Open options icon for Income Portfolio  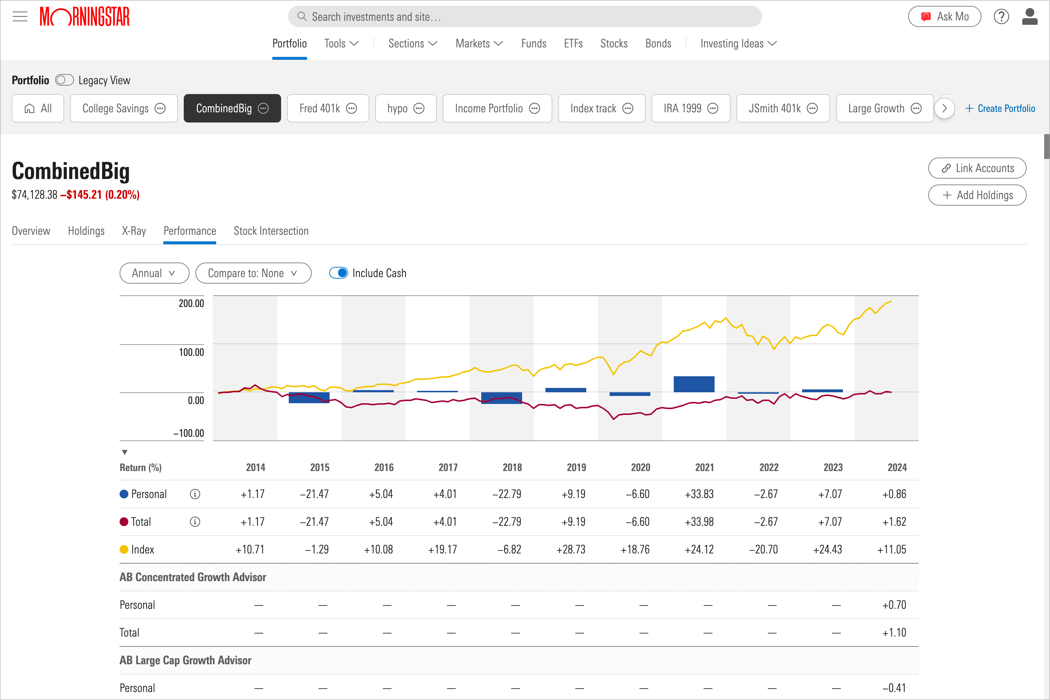pyautogui.click(x=534, y=109)
